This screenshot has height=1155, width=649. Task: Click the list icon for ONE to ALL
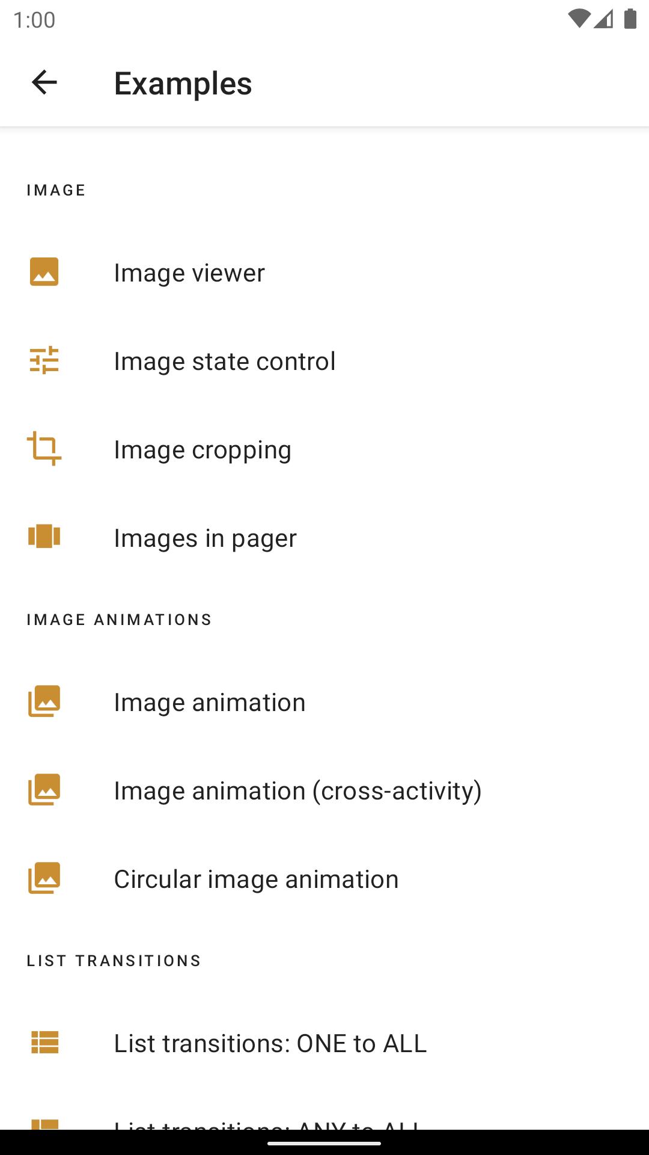click(x=44, y=1043)
